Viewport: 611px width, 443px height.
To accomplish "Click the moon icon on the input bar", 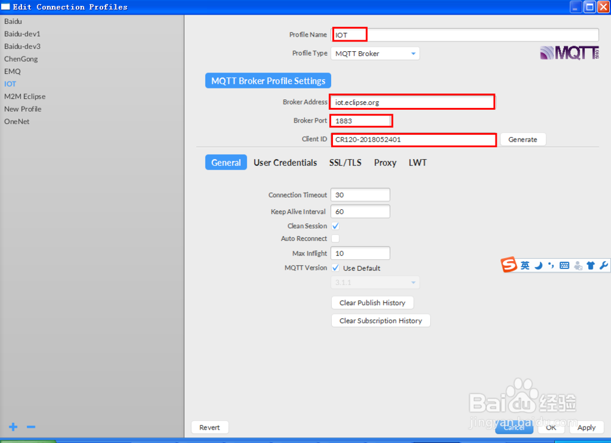I will 538,265.
